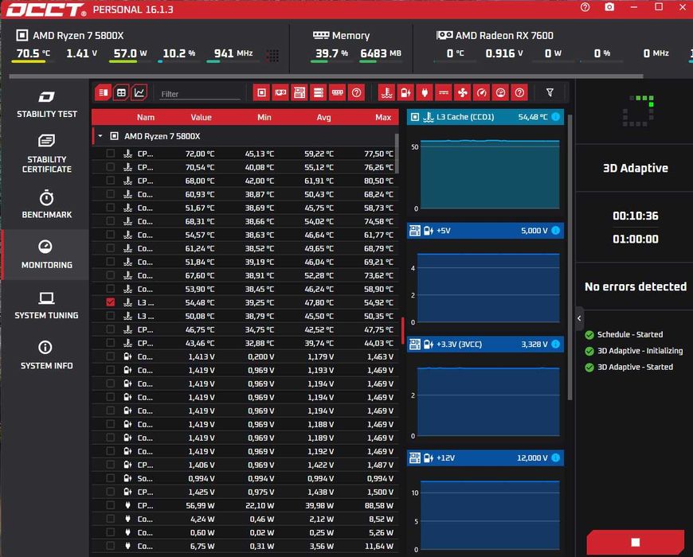Open the Benchmark section
The width and height of the screenshot is (693, 557).
point(46,204)
